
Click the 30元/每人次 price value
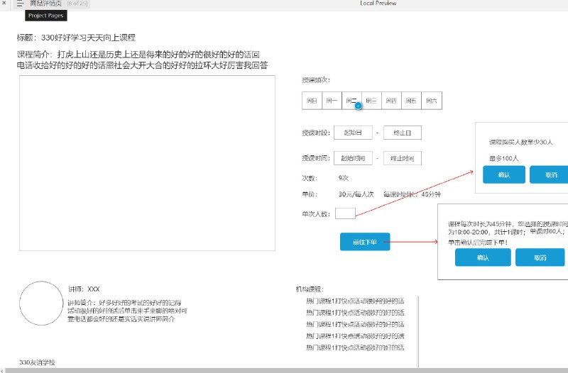point(356,194)
